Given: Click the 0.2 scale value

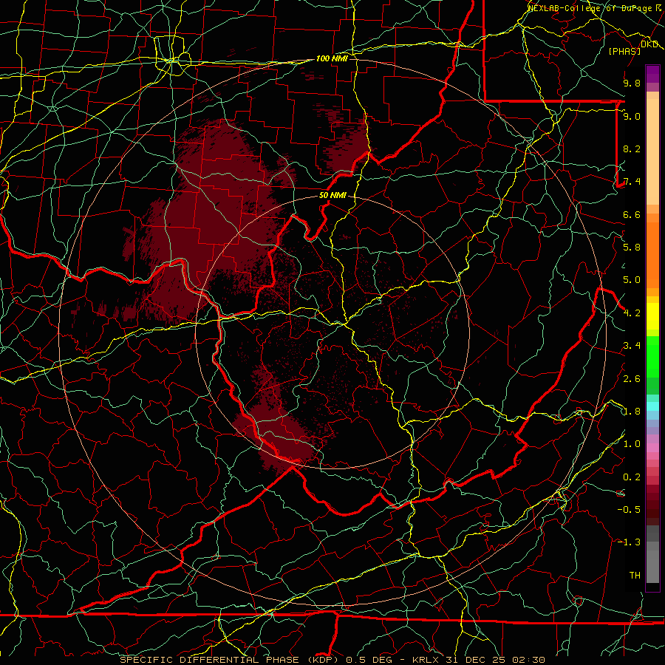Looking at the screenshot, I should click(632, 477).
